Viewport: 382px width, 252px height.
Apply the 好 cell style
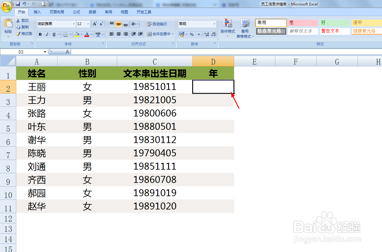click(x=335, y=23)
